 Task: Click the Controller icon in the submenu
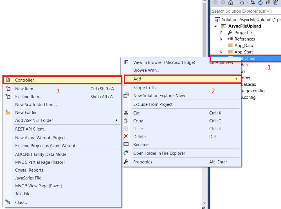pyautogui.click(x=8, y=80)
